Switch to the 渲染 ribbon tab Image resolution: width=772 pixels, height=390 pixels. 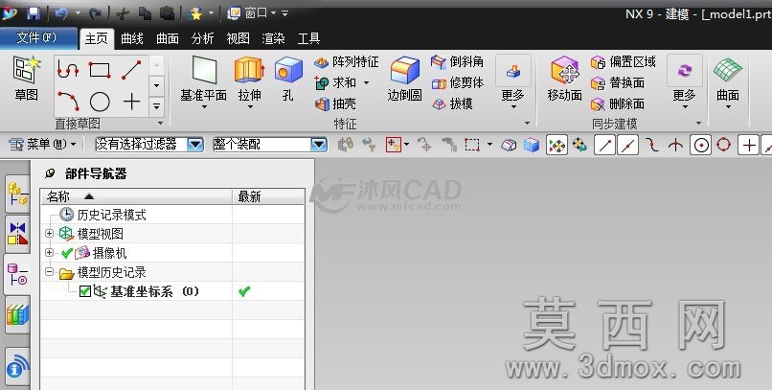pyautogui.click(x=273, y=38)
